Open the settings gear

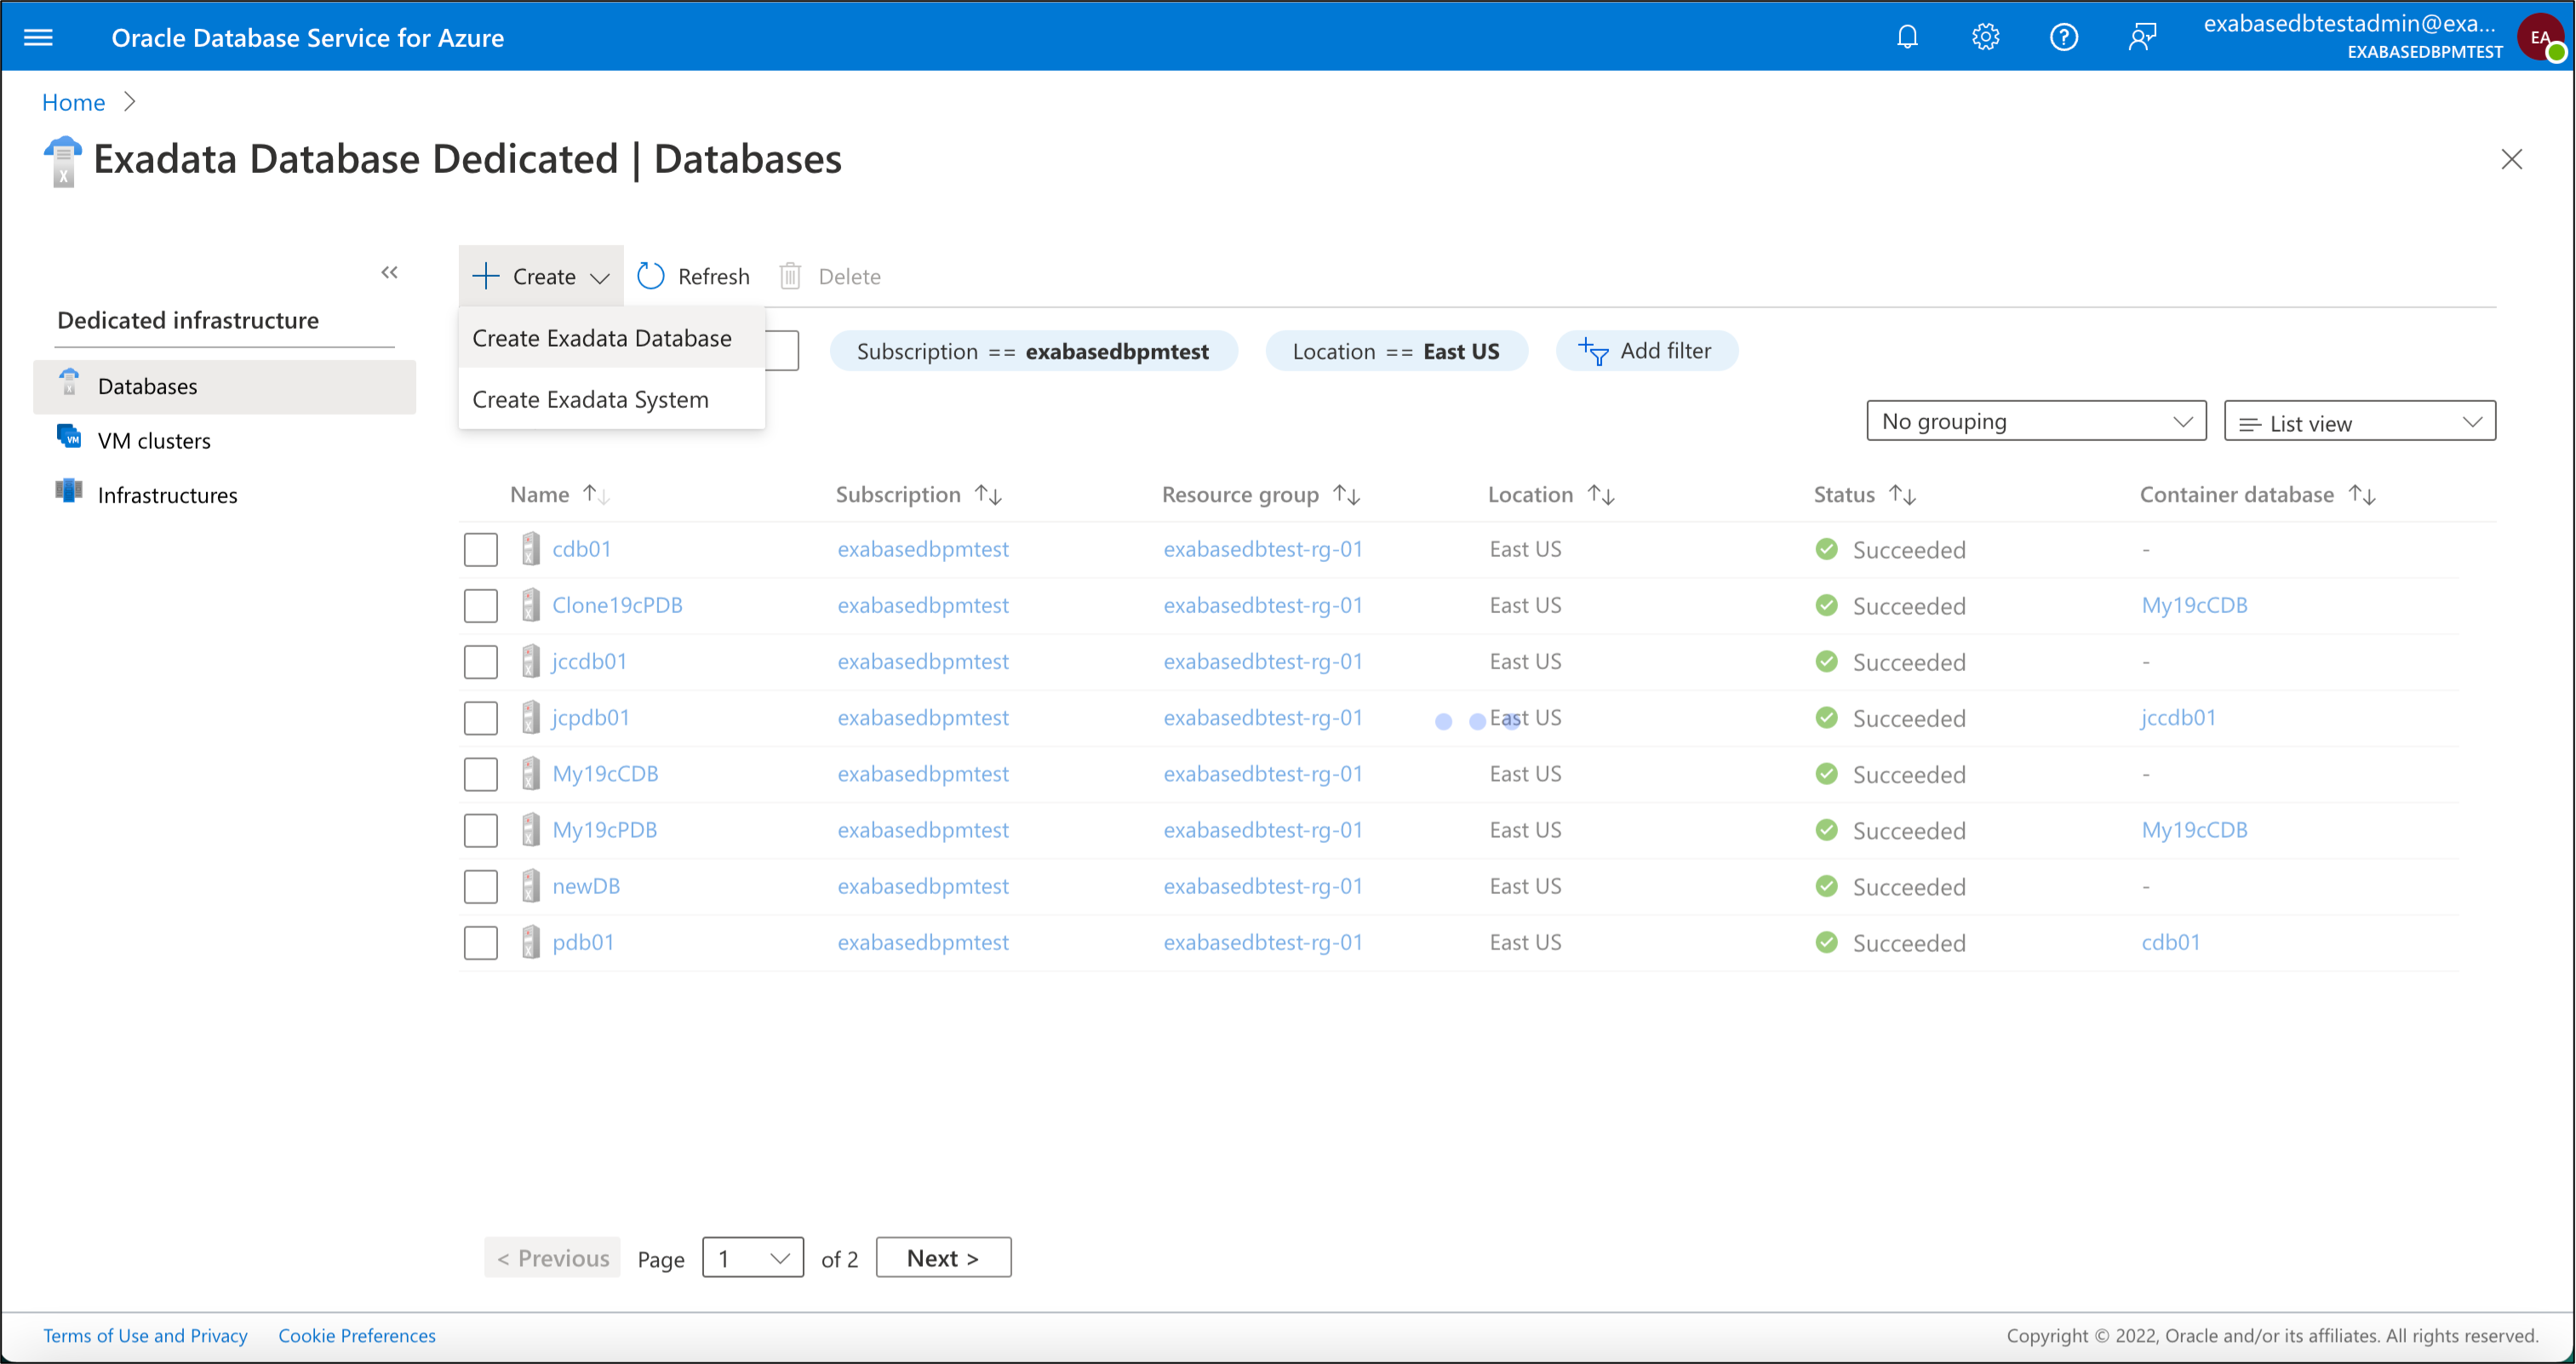[1985, 36]
